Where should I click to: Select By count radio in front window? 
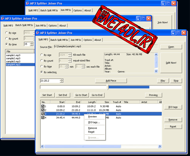point(42,60)
